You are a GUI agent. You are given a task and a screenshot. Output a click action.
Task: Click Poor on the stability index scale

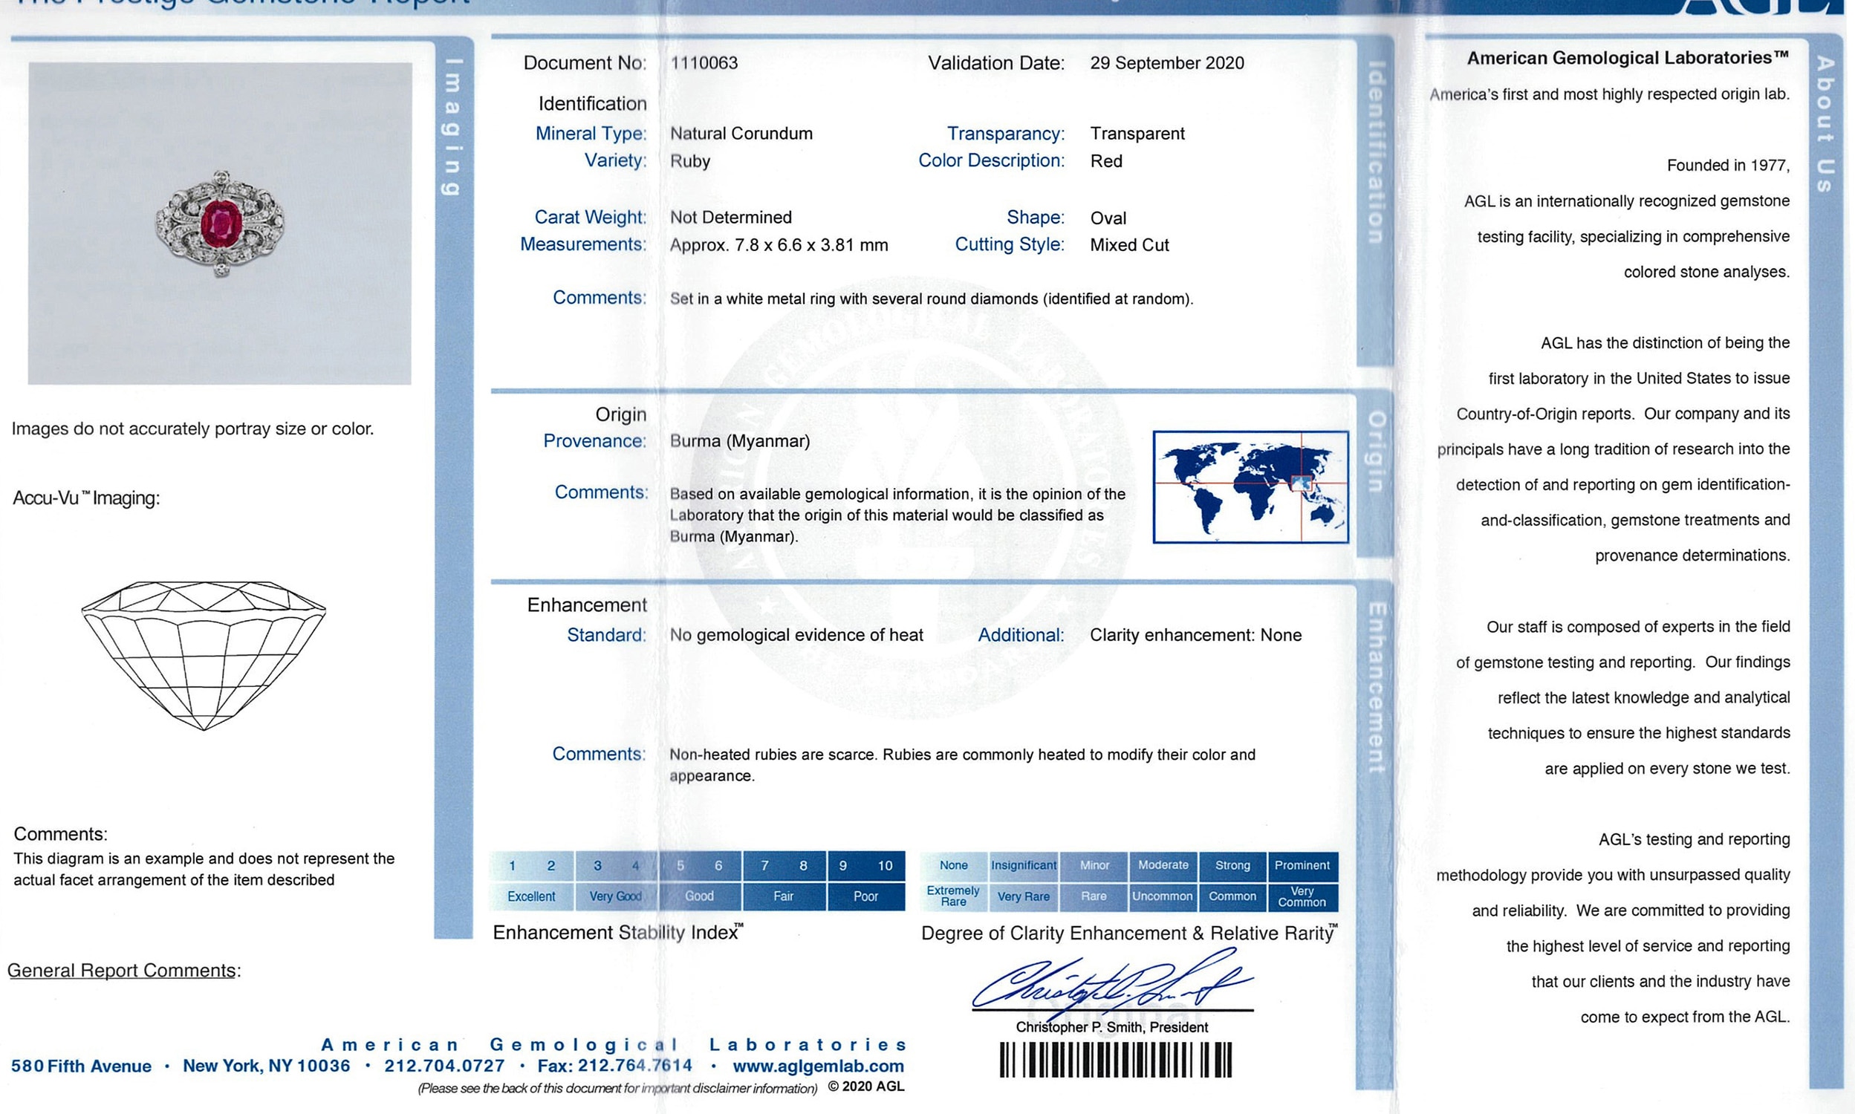point(865,896)
